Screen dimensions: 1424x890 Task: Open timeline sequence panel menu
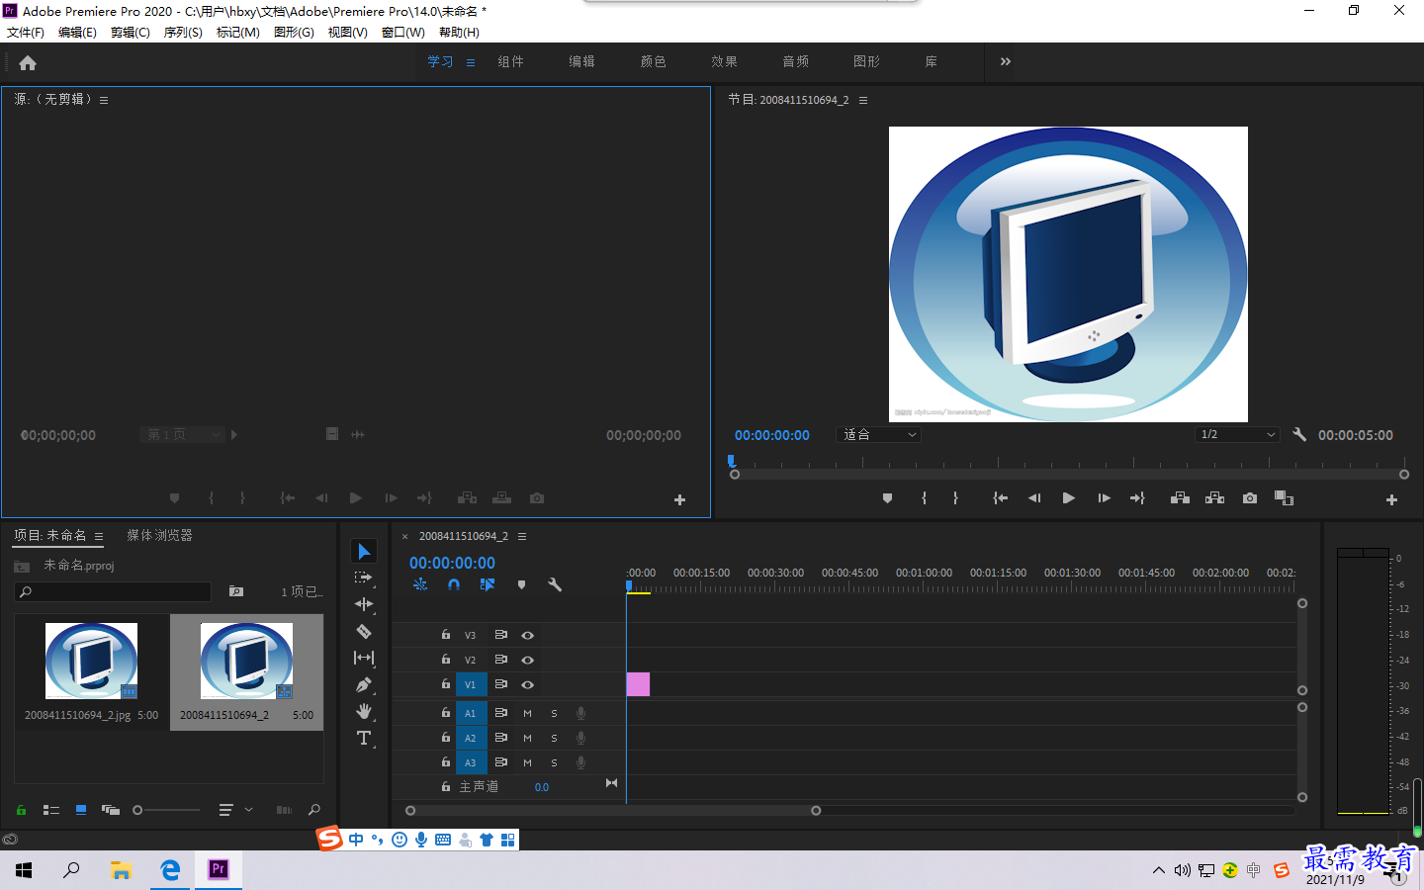[x=522, y=536]
